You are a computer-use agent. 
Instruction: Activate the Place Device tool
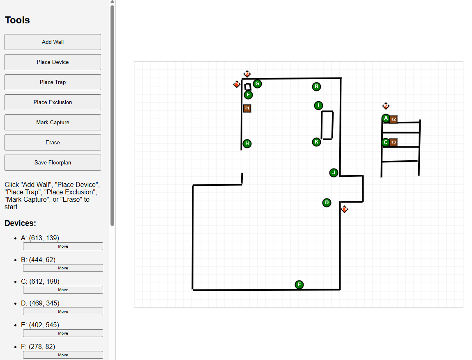[53, 62]
